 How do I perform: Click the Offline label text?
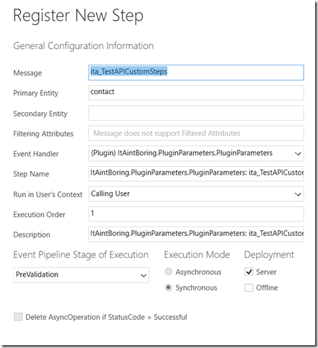coord(267,288)
